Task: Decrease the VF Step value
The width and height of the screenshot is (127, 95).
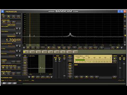Action: pos(17,51)
